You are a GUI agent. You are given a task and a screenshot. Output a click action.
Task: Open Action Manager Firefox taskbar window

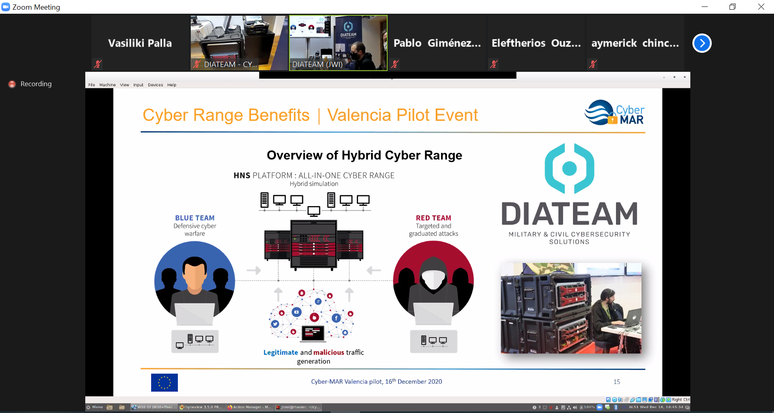[x=249, y=407]
